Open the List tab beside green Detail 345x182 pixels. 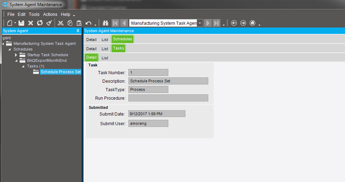(105, 58)
